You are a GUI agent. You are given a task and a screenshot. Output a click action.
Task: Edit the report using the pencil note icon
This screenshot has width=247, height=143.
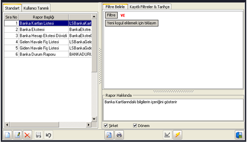[18, 135]
